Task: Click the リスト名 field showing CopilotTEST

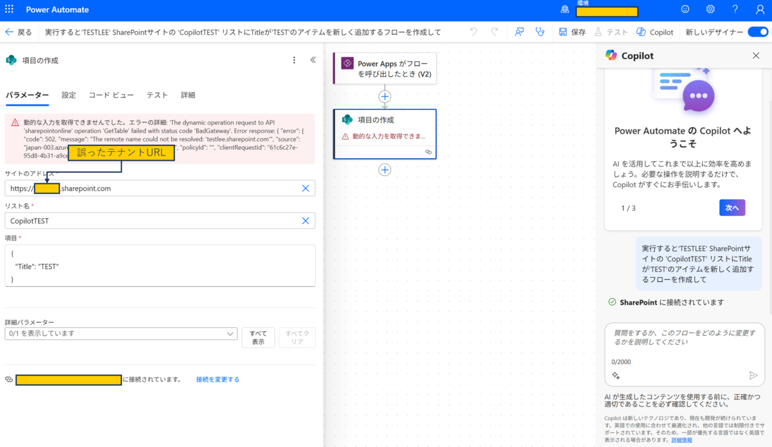Action: click(x=160, y=221)
